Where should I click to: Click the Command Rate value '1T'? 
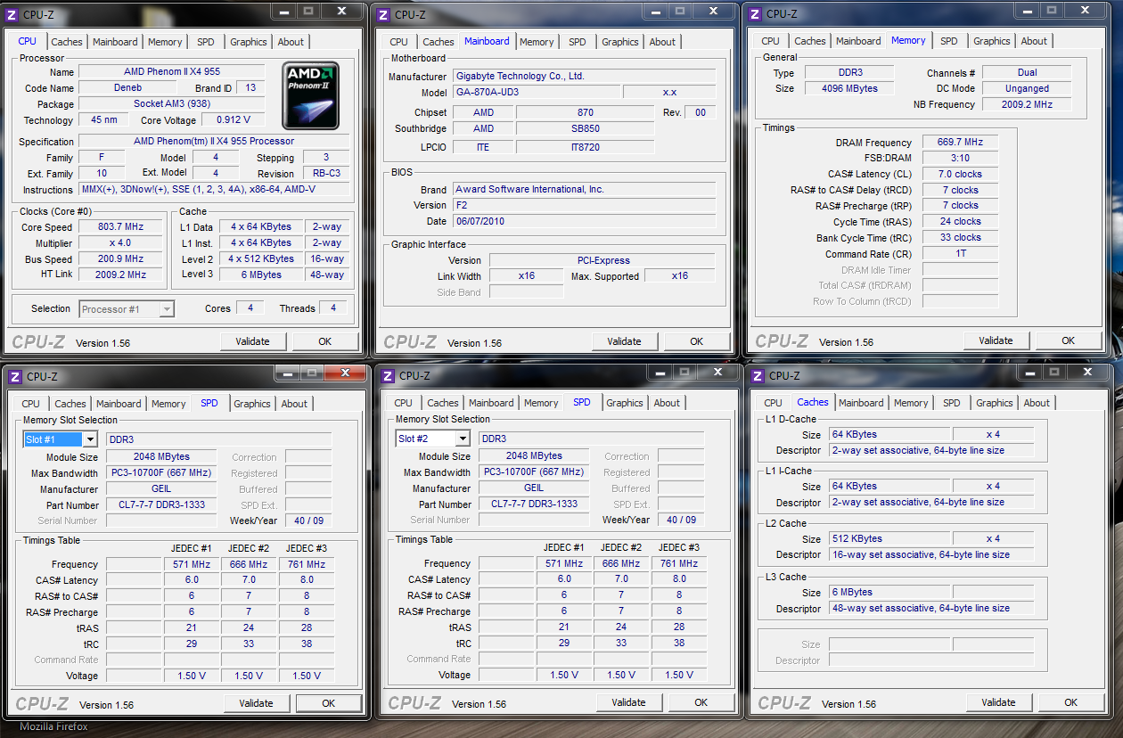coord(960,254)
